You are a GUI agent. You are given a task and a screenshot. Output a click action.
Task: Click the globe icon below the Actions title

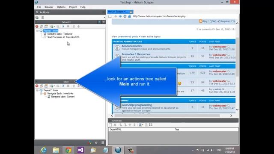point(37,18)
